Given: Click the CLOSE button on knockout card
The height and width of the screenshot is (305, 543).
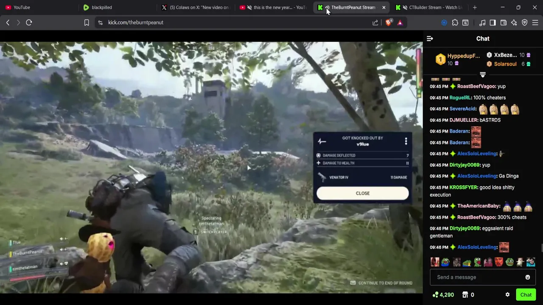Looking at the screenshot, I should [363, 193].
